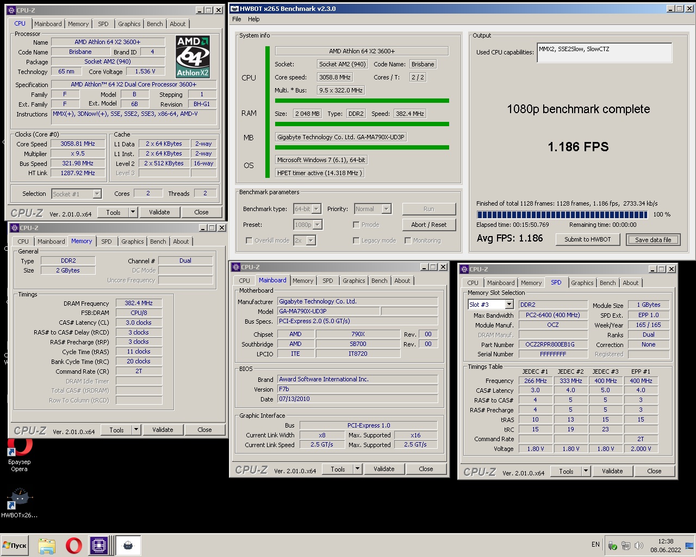
Task: Expand Tools arrow in CPU-Z SPD window
Action: click(586, 471)
